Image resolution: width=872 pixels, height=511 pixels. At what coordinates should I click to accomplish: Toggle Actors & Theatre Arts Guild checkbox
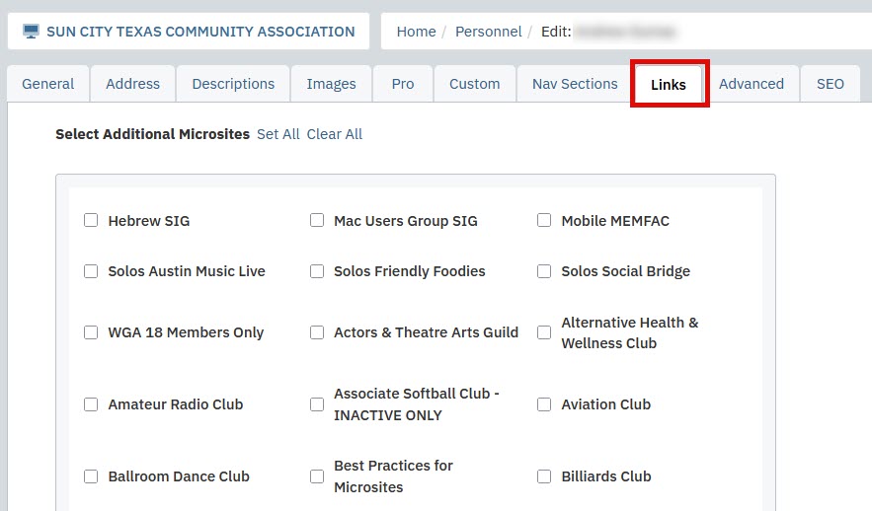tap(317, 332)
